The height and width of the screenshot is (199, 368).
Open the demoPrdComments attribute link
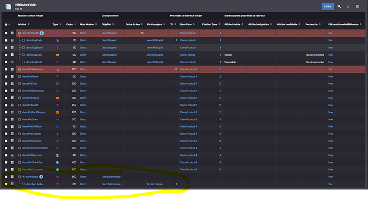click(33, 170)
